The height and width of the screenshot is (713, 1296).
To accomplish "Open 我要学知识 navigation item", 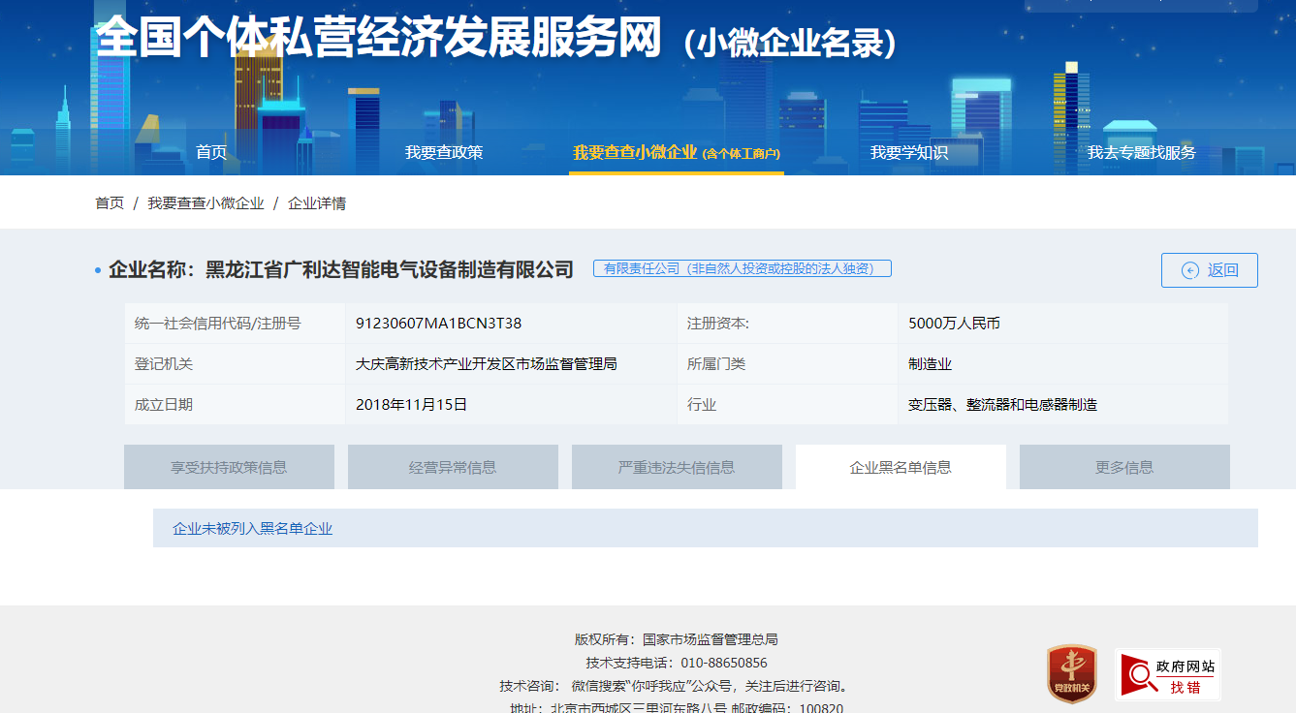I will pyautogui.click(x=909, y=152).
